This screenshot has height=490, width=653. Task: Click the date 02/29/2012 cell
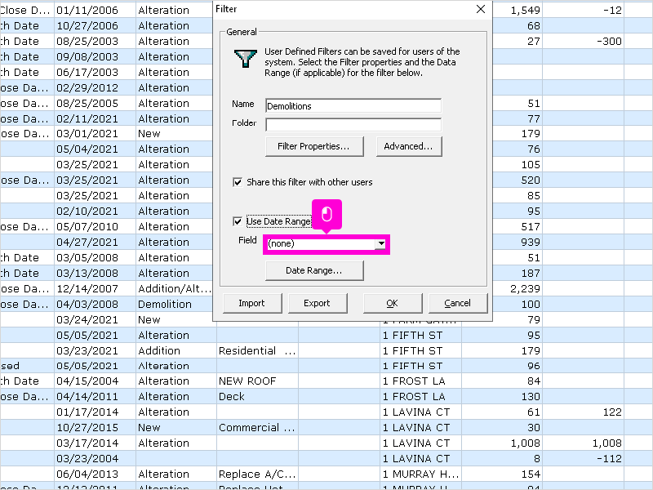tap(95, 88)
